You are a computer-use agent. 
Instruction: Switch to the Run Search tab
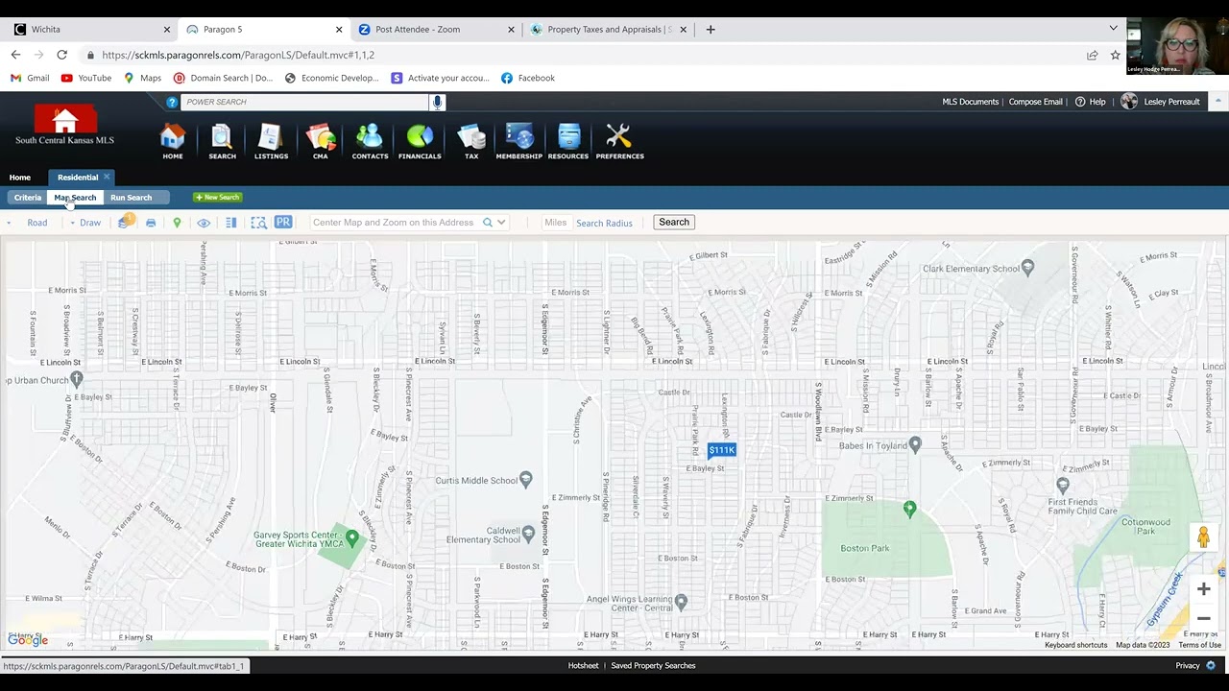(131, 198)
